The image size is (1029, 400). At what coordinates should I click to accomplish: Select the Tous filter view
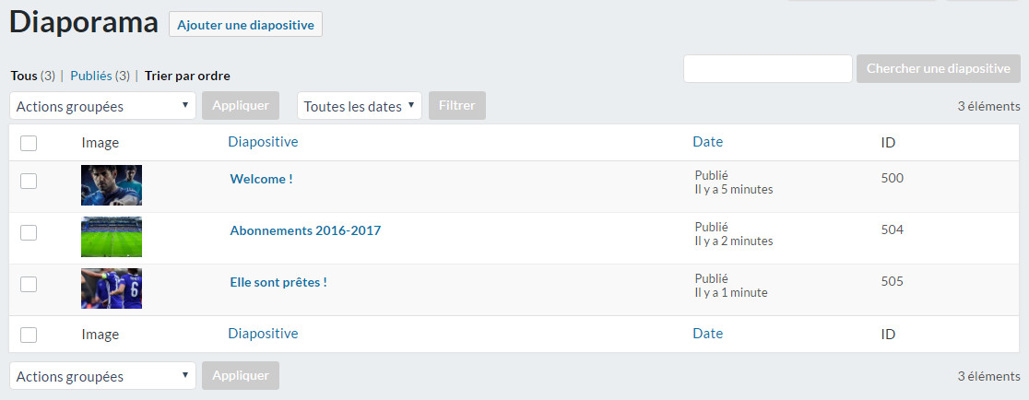pyautogui.click(x=24, y=76)
